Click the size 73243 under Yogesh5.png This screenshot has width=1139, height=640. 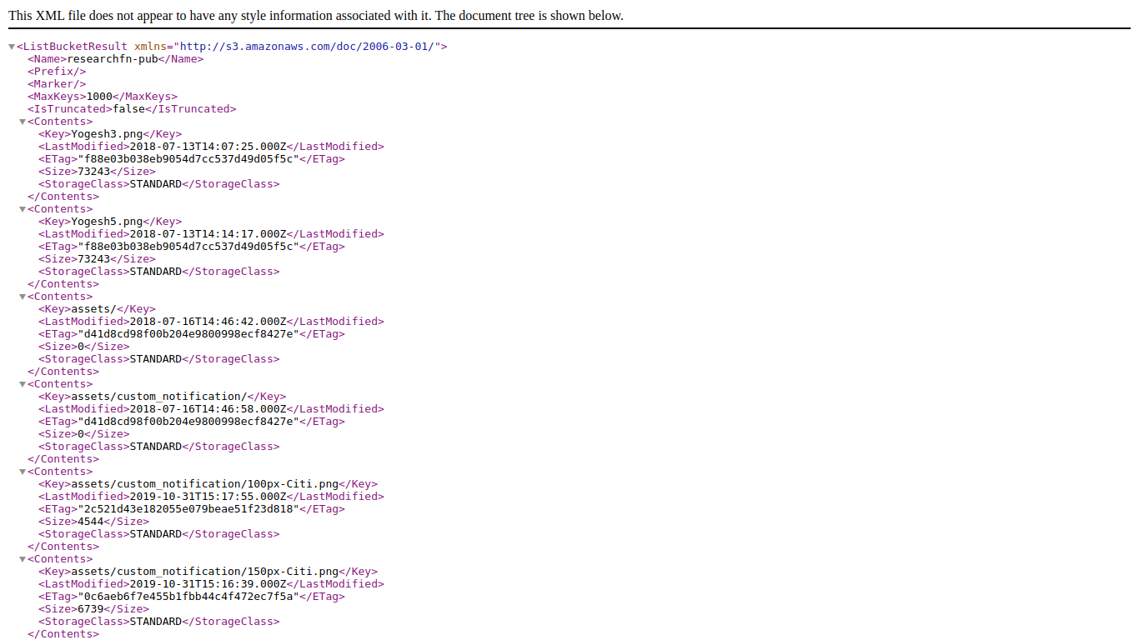(x=93, y=259)
